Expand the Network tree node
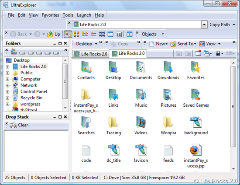The image size is (240, 185). click(7, 85)
